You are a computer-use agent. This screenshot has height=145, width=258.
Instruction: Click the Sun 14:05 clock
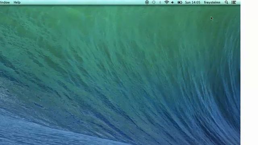coord(193,2)
